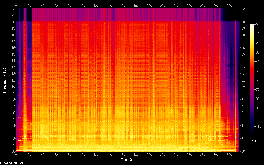Click the "Time (s)" axis title
264x165 pixels.
click(x=128, y=160)
